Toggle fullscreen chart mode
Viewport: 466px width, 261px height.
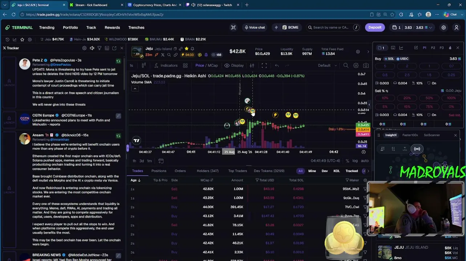[x=264, y=66]
